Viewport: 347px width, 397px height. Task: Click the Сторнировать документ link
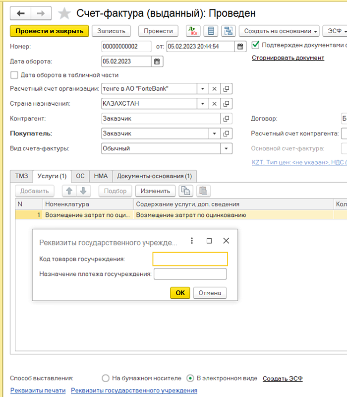tap(288, 58)
